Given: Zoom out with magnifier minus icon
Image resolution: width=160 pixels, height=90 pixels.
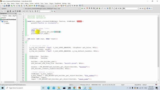Looking at the screenshot, I should pos(32,11).
